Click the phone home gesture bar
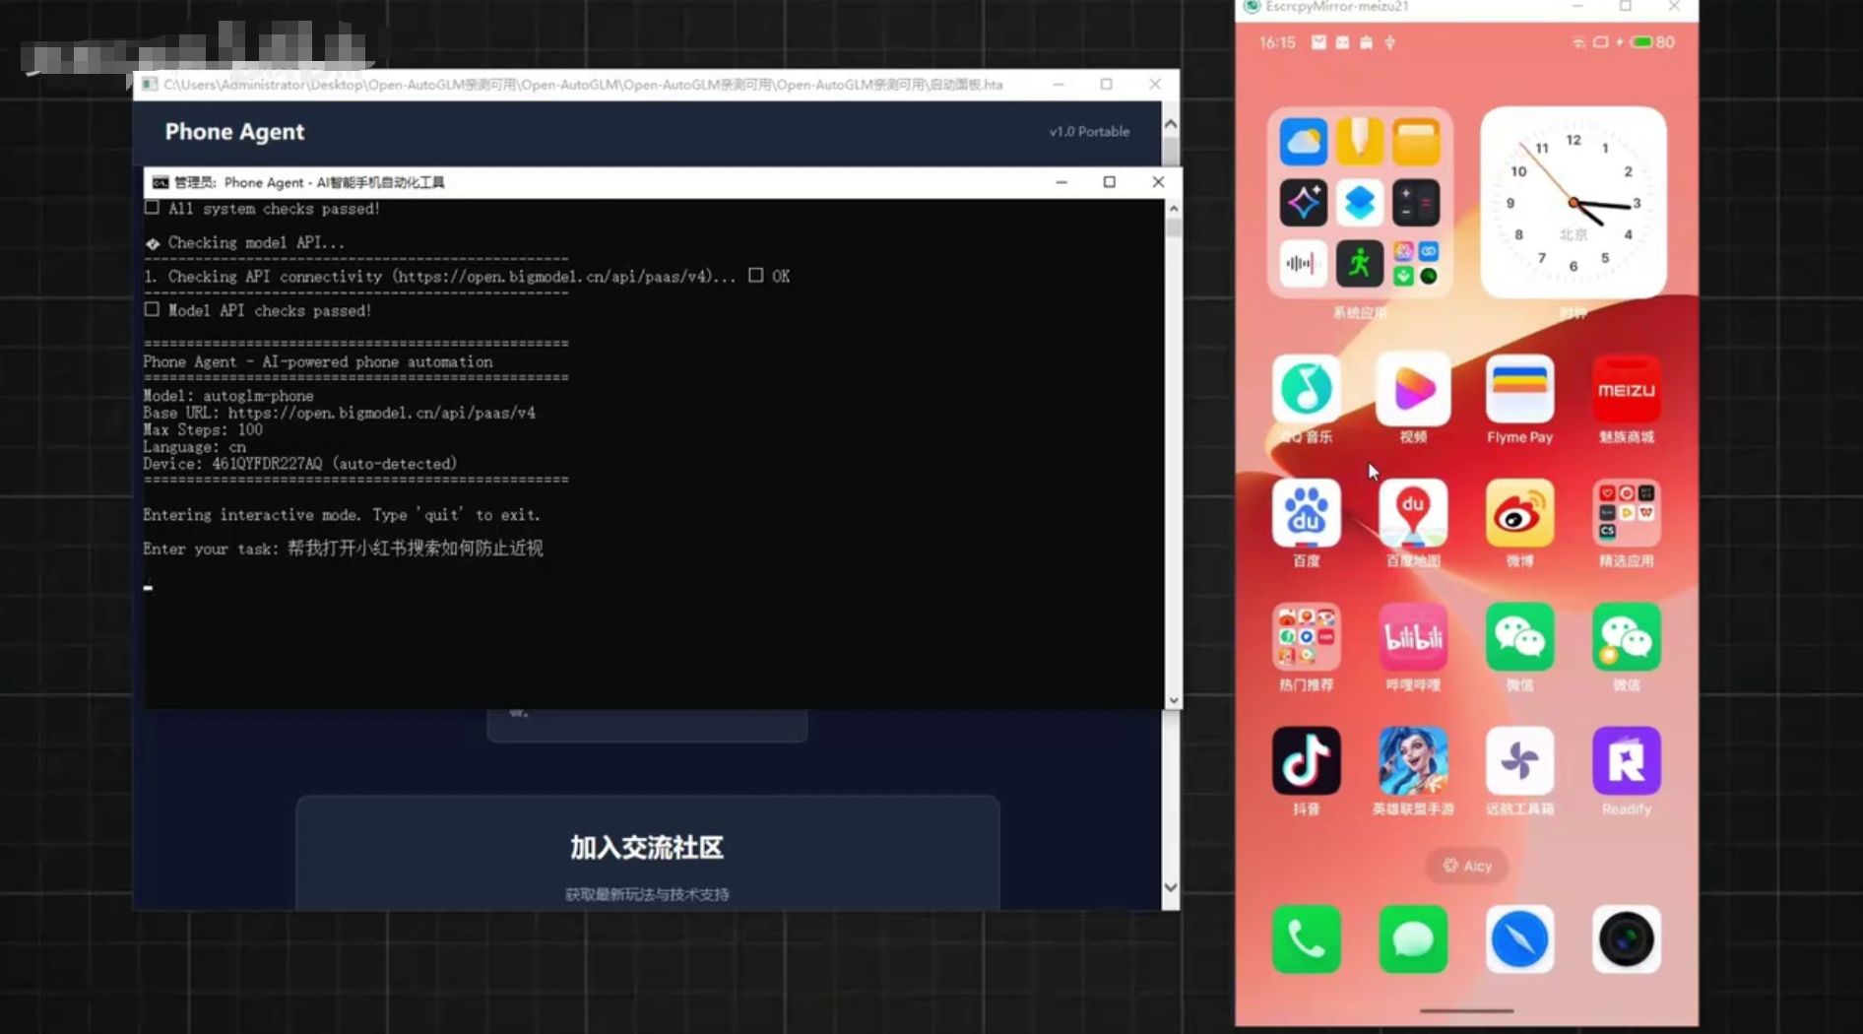The height and width of the screenshot is (1034, 1863). click(1466, 1010)
